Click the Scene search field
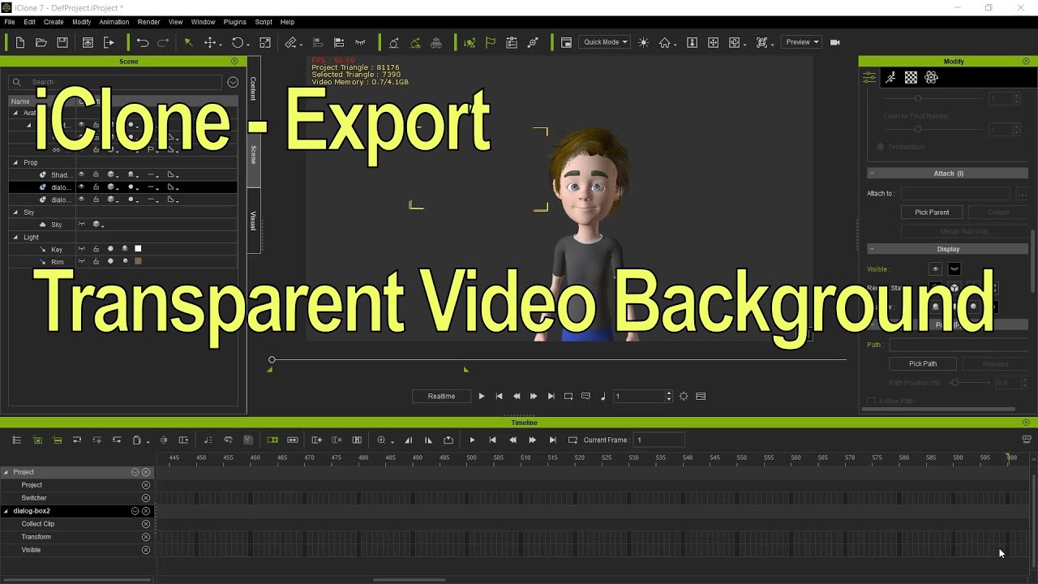The image size is (1038, 584). [115, 82]
